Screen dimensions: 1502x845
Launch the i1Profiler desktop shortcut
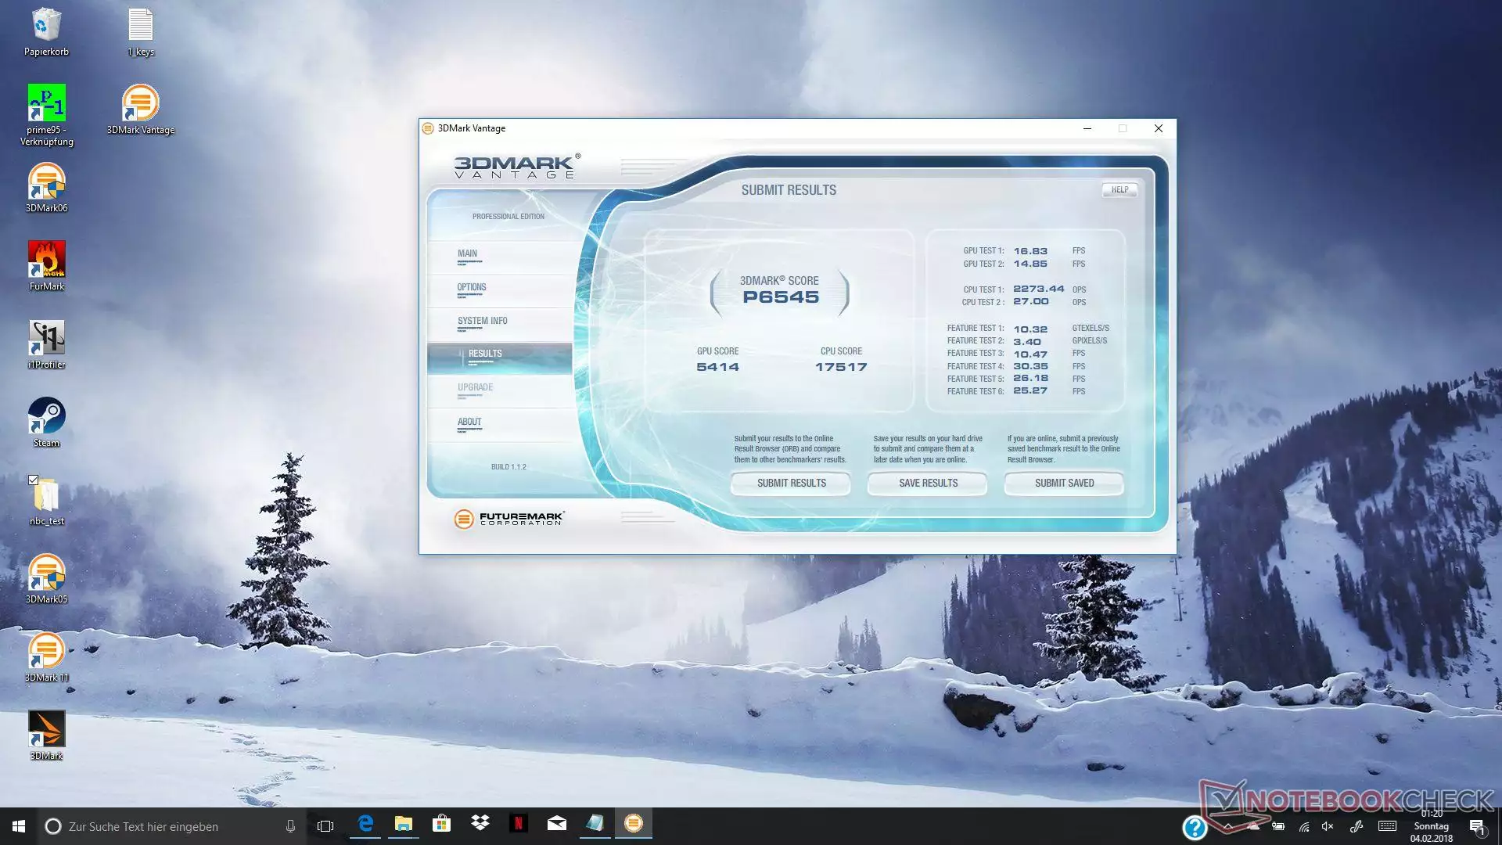pyautogui.click(x=46, y=344)
